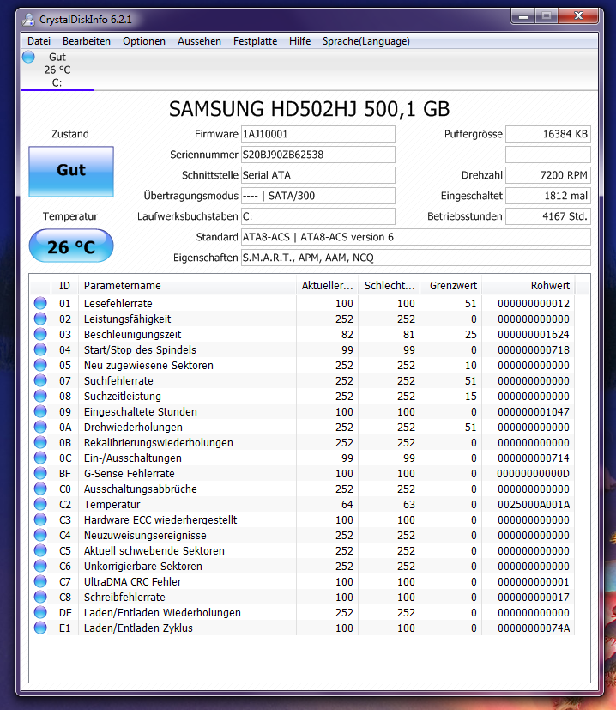Image resolution: width=616 pixels, height=710 pixels.
Task: Click status orb beside Laden/Entladen Zyklus
Action: point(40,628)
